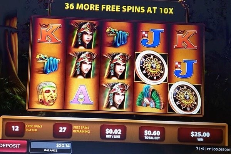Click the Aztec calendar symbol in fourth reel
The height and width of the screenshot is (154, 231).
click(x=151, y=67)
